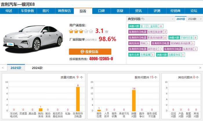The height and width of the screenshot is (121, 203).
Task: Open 销售问题 定(订)金纠纷 tag
Action: coord(146,26)
